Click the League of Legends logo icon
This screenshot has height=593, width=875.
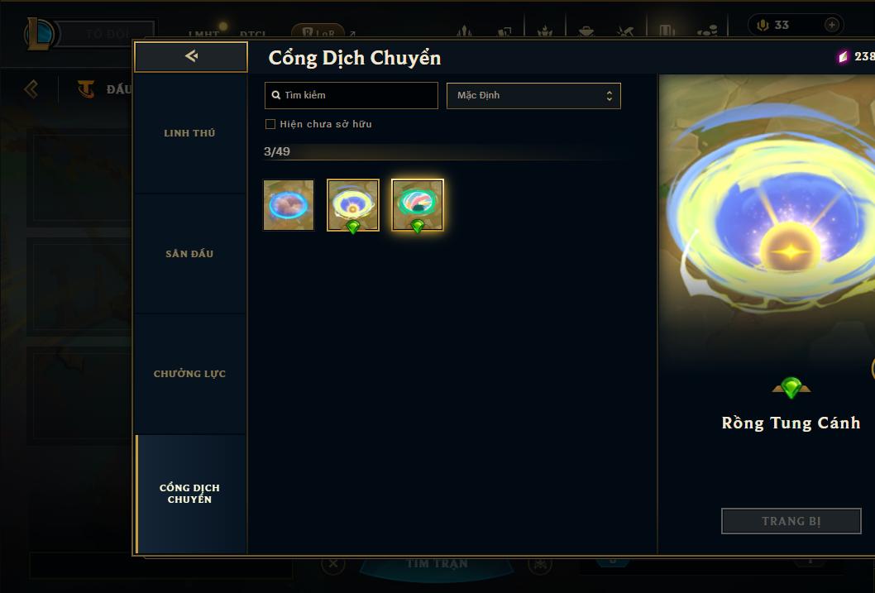tap(39, 34)
